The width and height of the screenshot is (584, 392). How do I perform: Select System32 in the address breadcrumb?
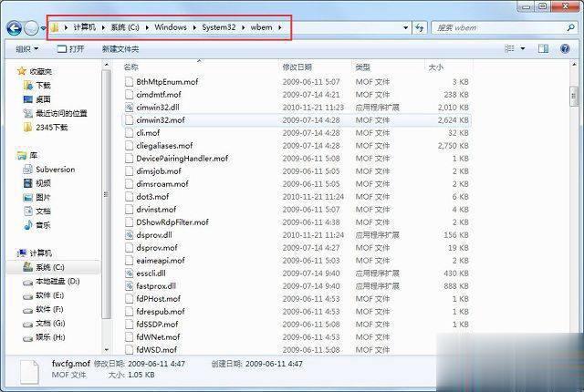click(x=219, y=27)
